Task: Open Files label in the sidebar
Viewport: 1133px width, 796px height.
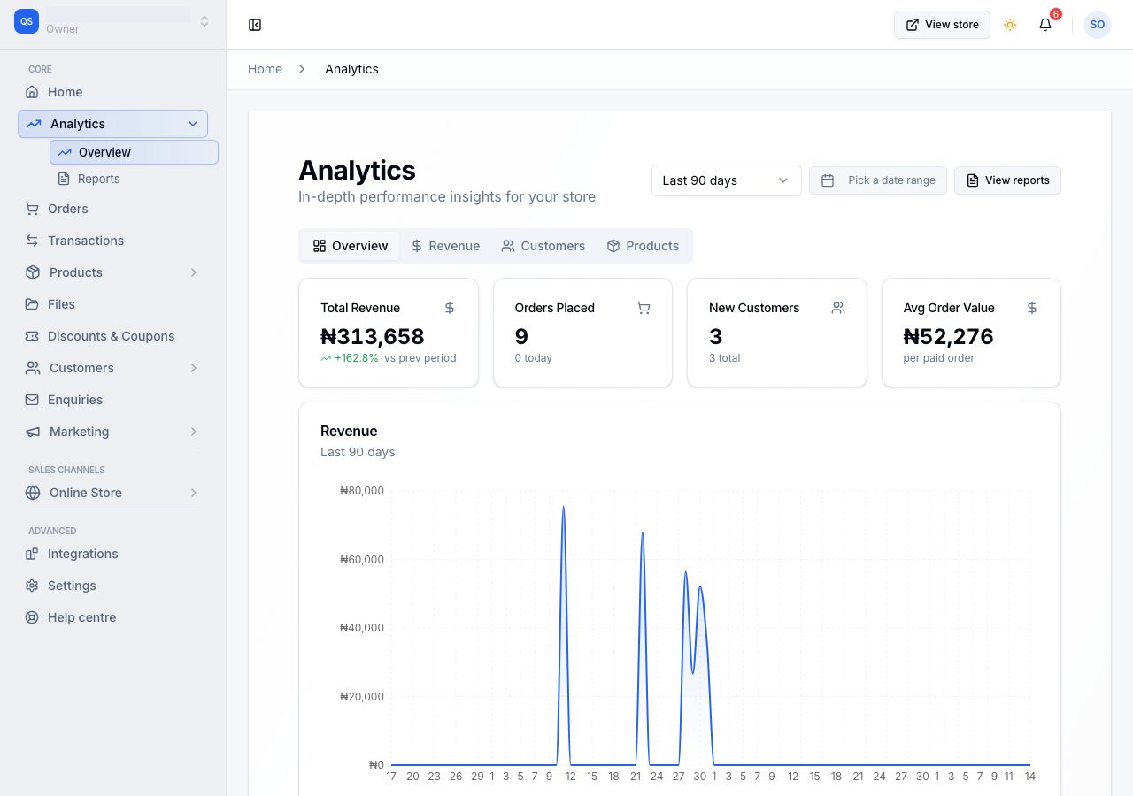Action: tap(61, 304)
